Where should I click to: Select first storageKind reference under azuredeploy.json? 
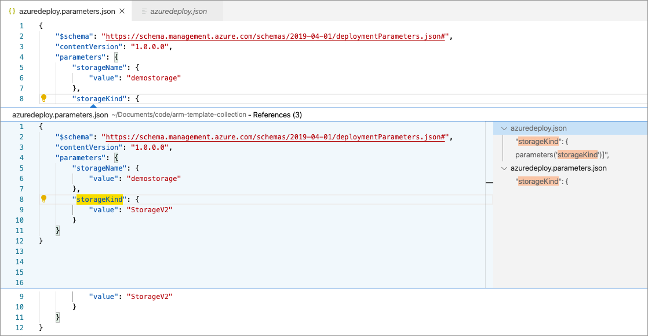point(541,142)
